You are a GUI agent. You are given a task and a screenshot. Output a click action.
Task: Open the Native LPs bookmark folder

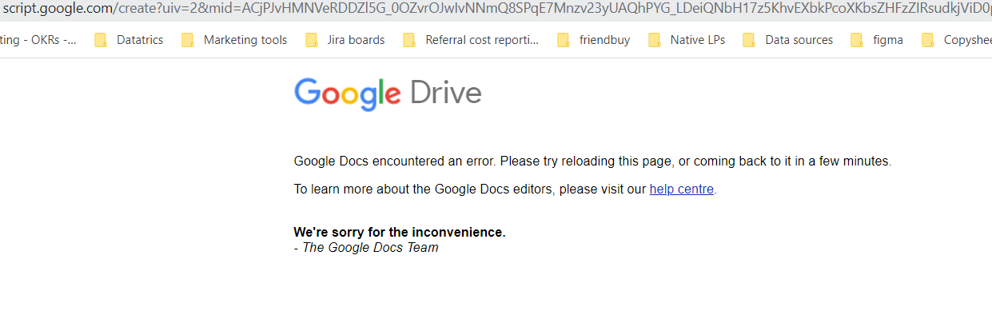pyautogui.click(x=687, y=40)
